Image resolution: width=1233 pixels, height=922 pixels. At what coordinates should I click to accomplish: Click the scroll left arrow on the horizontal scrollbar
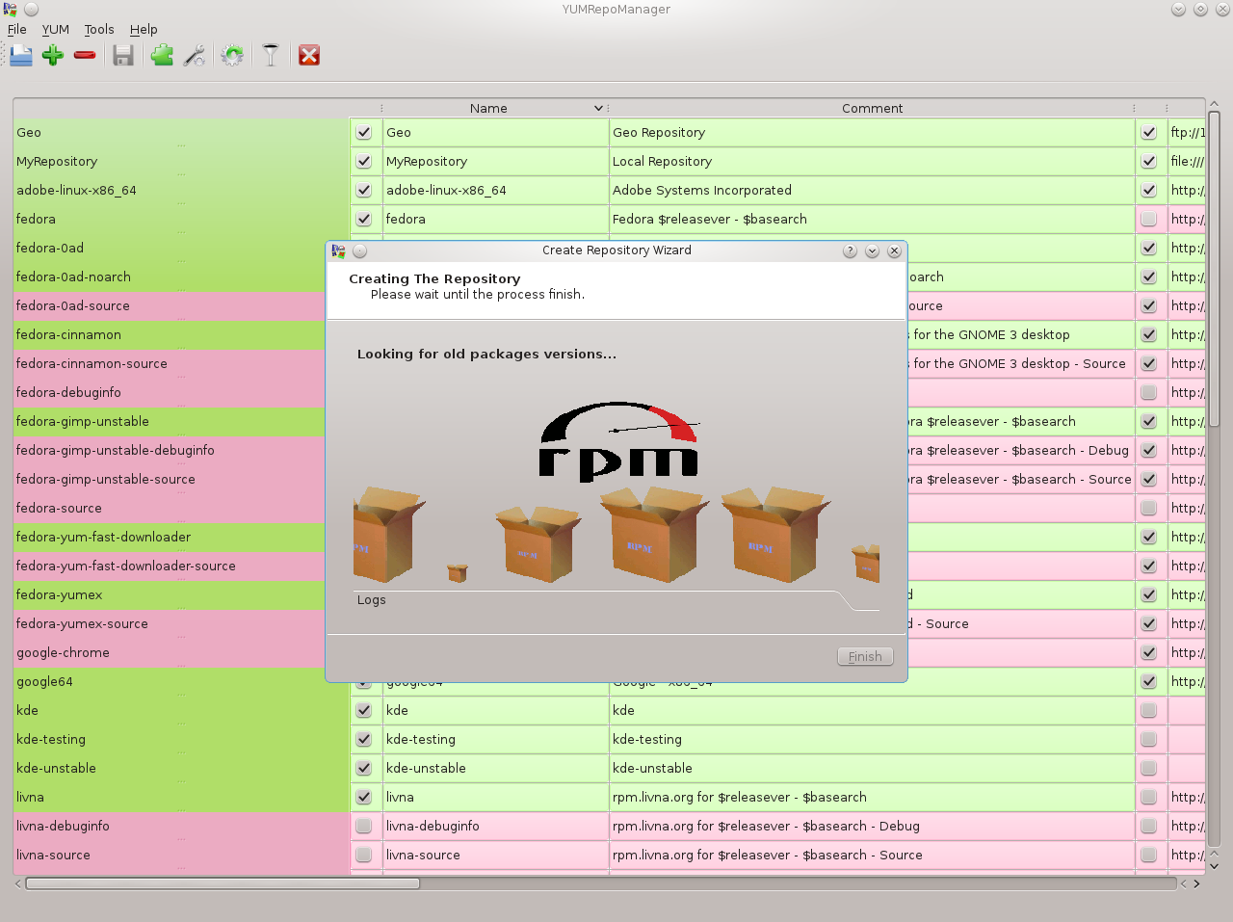18,883
